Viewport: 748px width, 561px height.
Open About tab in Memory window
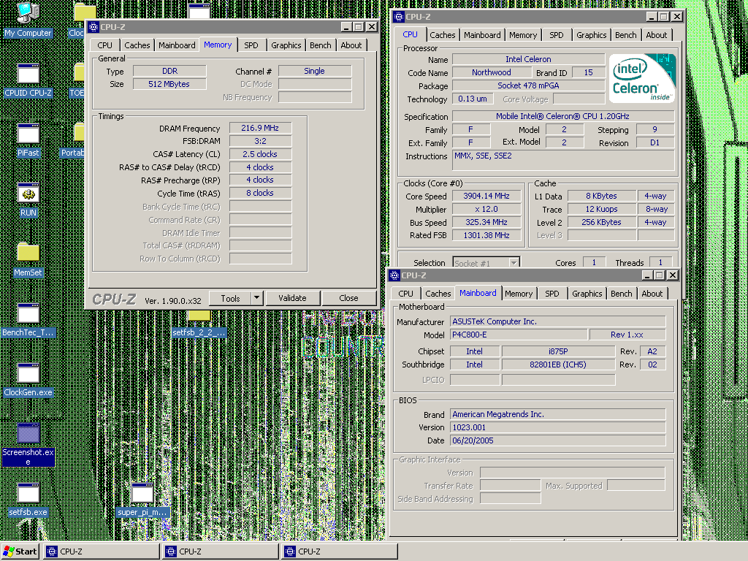[351, 45]
